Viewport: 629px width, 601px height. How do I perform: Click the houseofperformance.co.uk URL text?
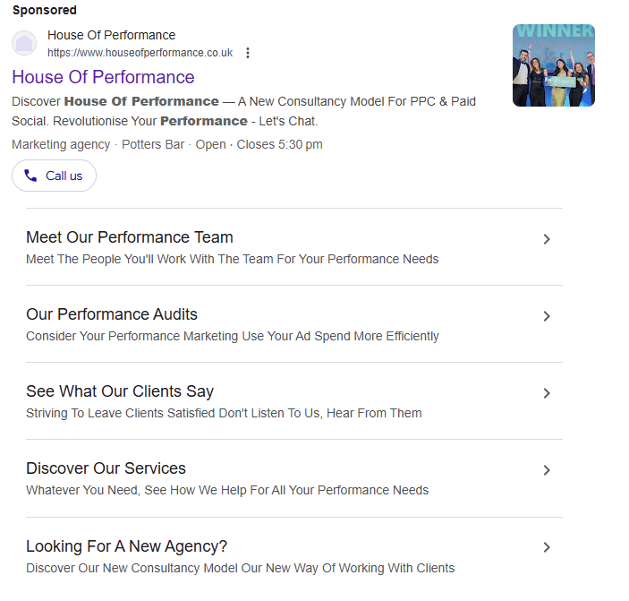(140, 53)
